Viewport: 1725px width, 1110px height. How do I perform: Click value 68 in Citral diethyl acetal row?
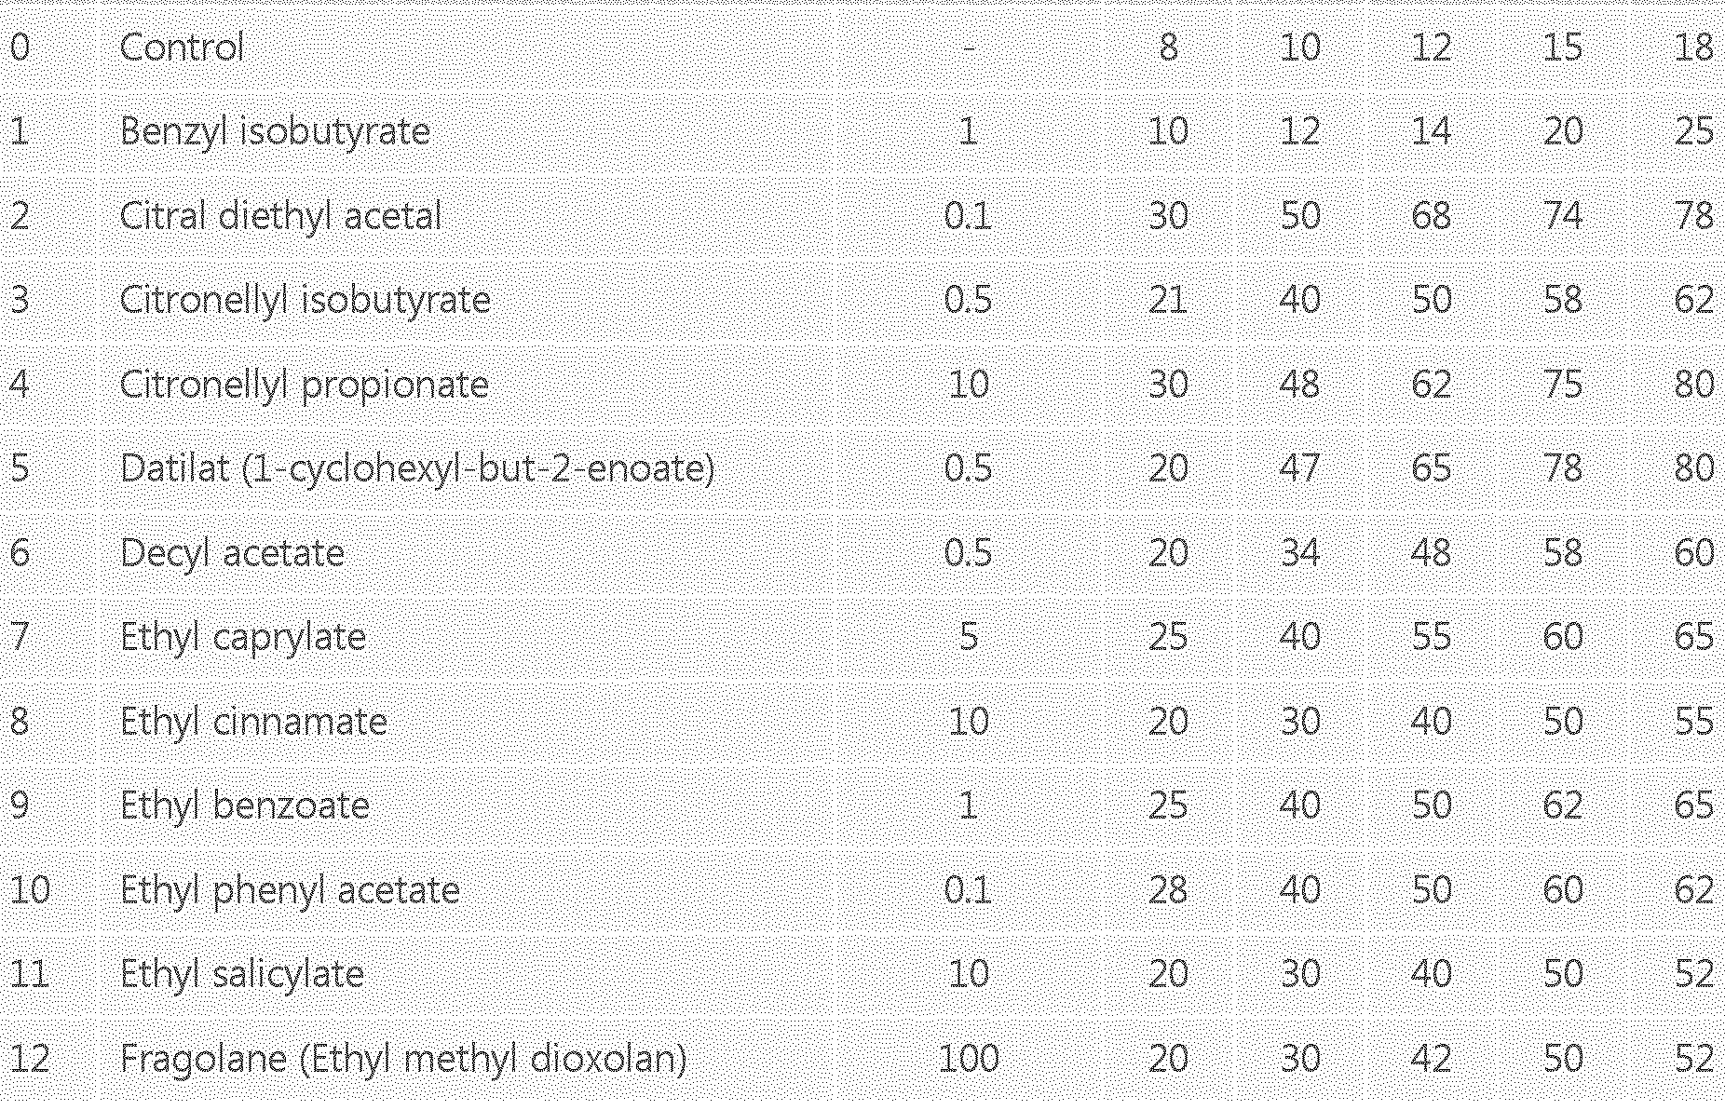[1430, 216]
